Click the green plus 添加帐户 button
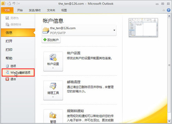Viewport: 172px width, 124px height. 51,40
